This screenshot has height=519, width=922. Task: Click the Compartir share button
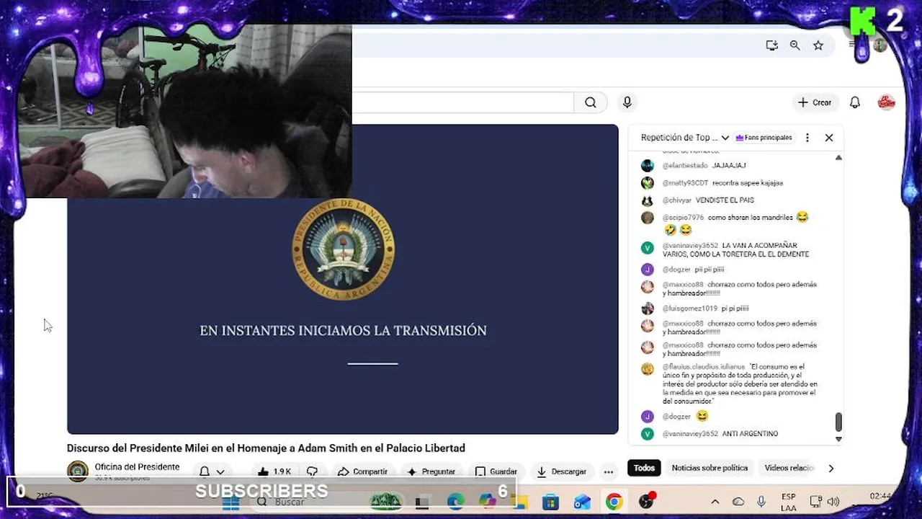click(363, 471)
